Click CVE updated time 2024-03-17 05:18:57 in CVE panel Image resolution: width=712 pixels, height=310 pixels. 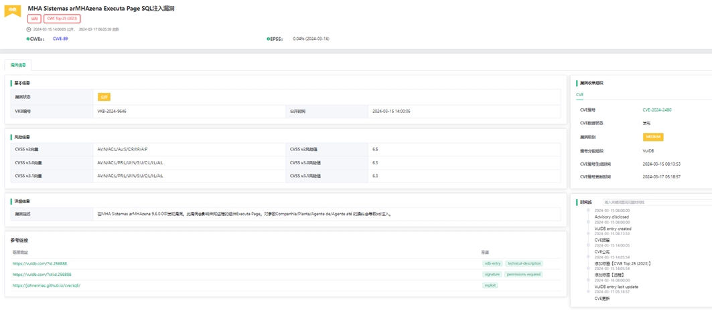[661, 177]
